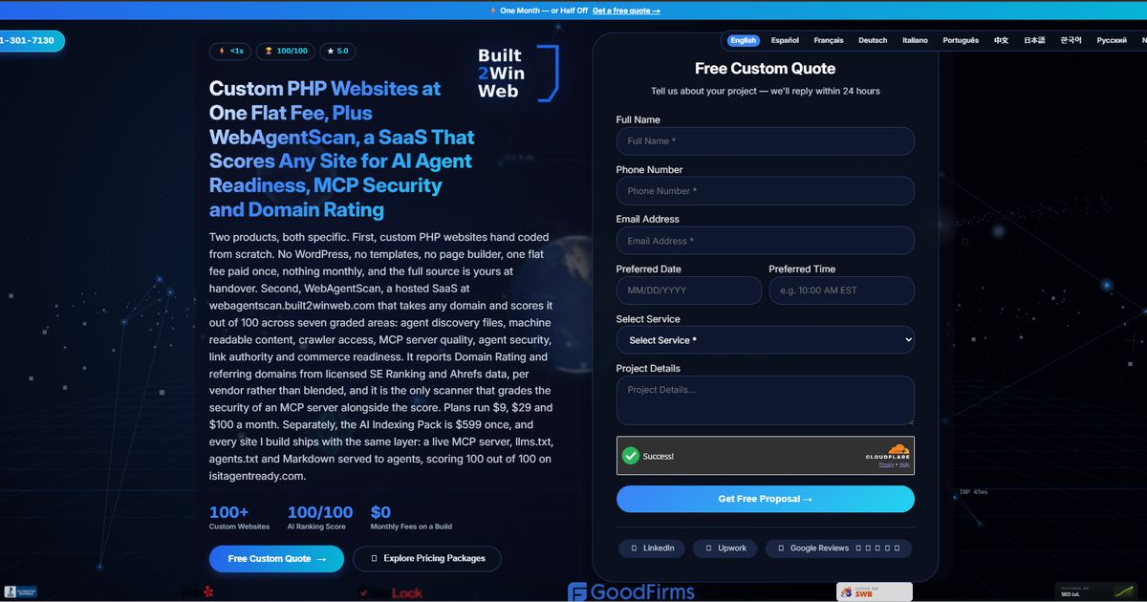Click the green Success checkmark in Cloudflare widget

pos(631,456)
